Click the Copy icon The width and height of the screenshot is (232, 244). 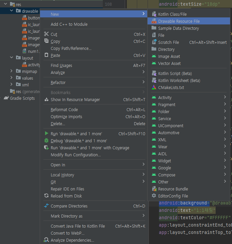coord(46,41)
